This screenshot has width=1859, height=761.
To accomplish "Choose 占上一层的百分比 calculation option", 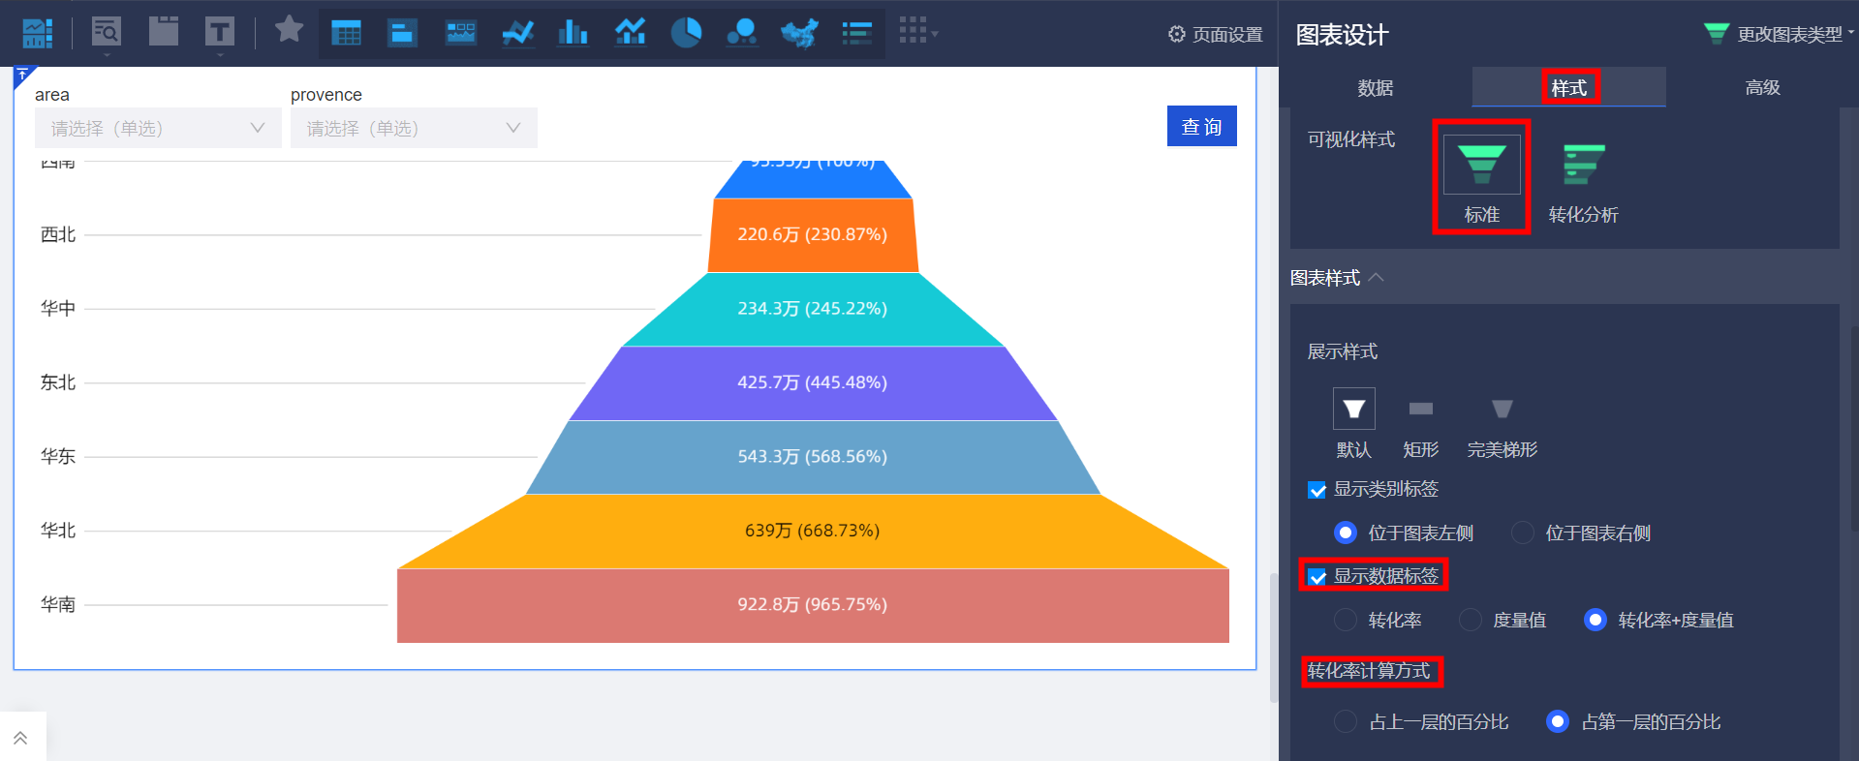I will [x=1346, y=722].
